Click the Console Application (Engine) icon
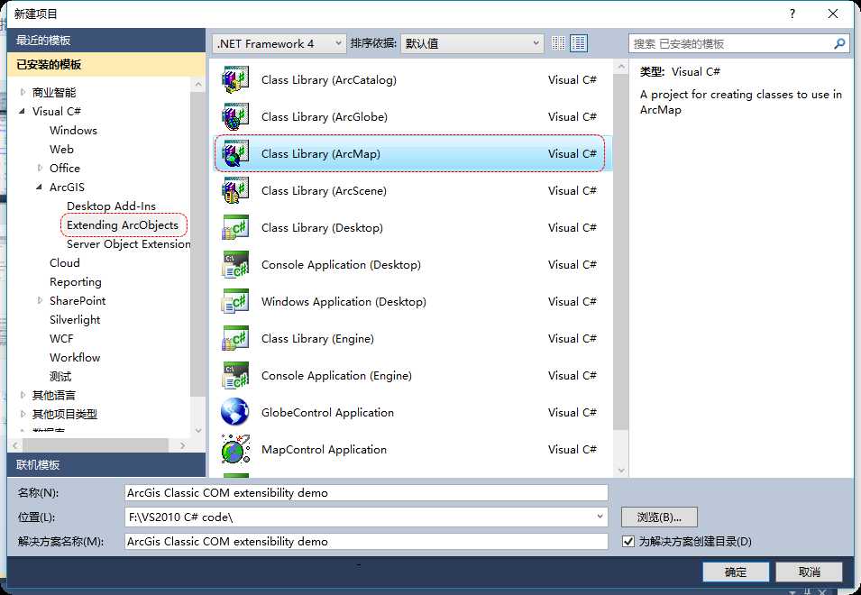 (235, 375)
